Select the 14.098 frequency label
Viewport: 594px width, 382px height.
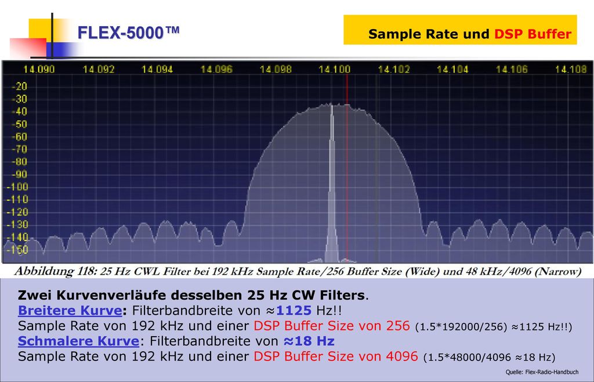coord(276,69)
